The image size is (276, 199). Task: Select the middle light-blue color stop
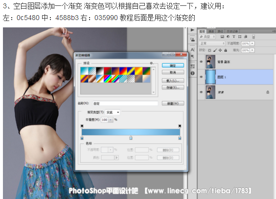click(x=131, y=138)
